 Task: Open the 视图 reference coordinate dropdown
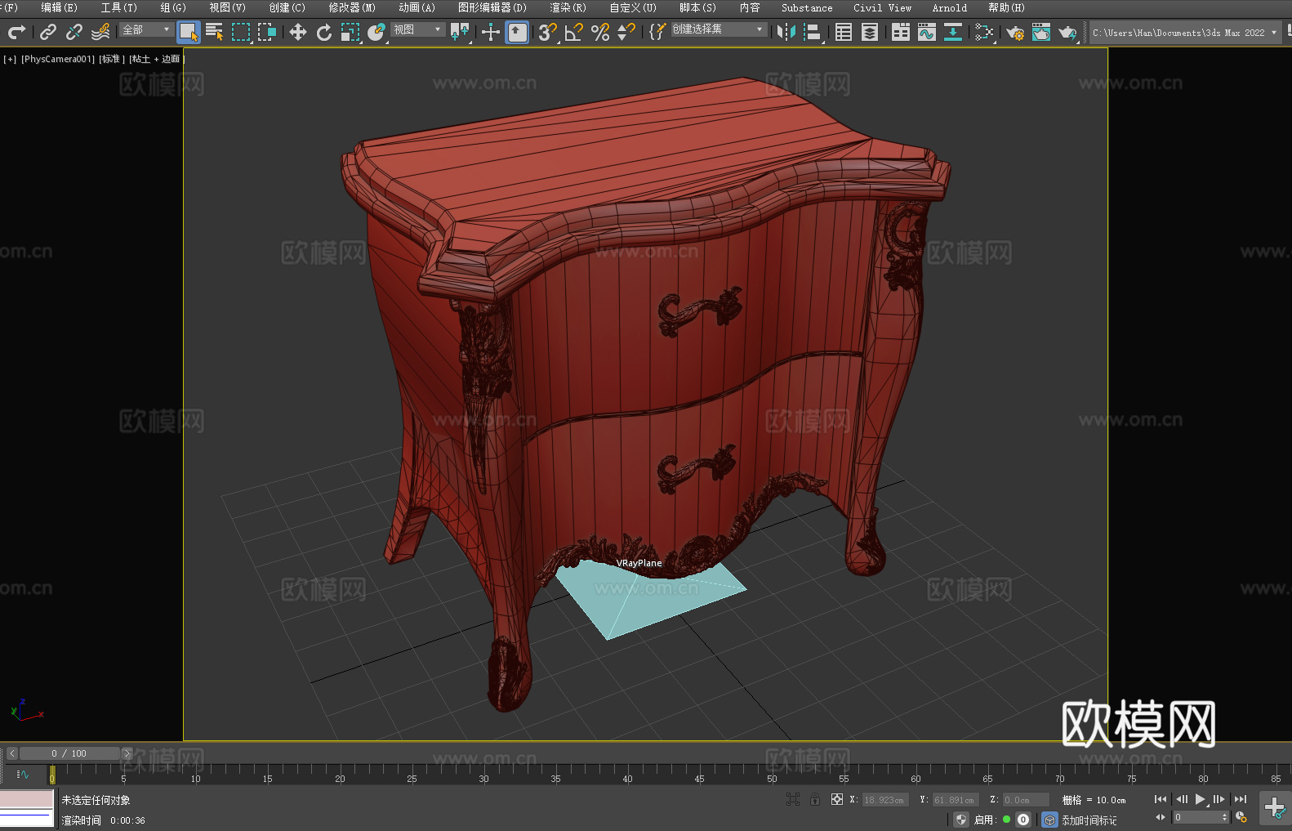tap(417, 30)
